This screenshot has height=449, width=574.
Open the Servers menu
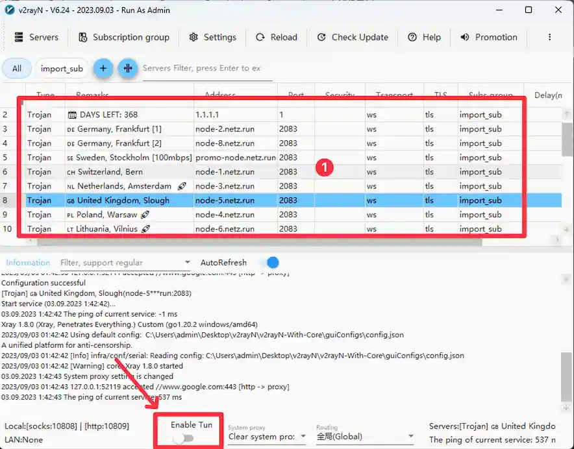coord(36,37)
